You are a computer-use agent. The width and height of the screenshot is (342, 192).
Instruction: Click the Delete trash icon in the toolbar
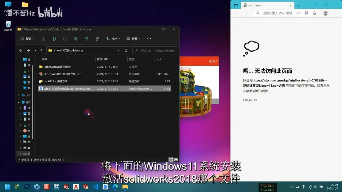click(x=97, y=39)
